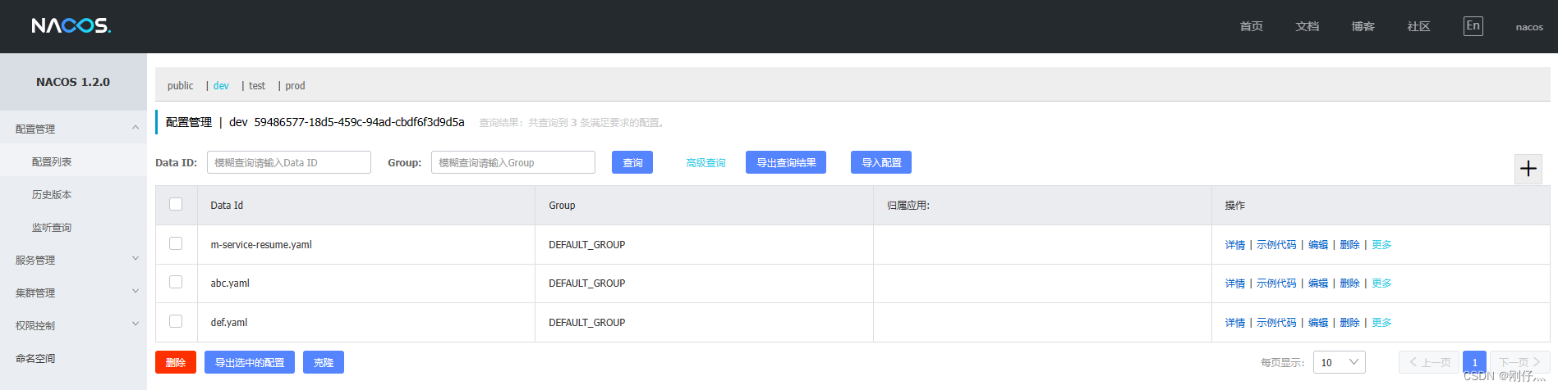Click 删除 link for abc.yaml

[1349, 283]
